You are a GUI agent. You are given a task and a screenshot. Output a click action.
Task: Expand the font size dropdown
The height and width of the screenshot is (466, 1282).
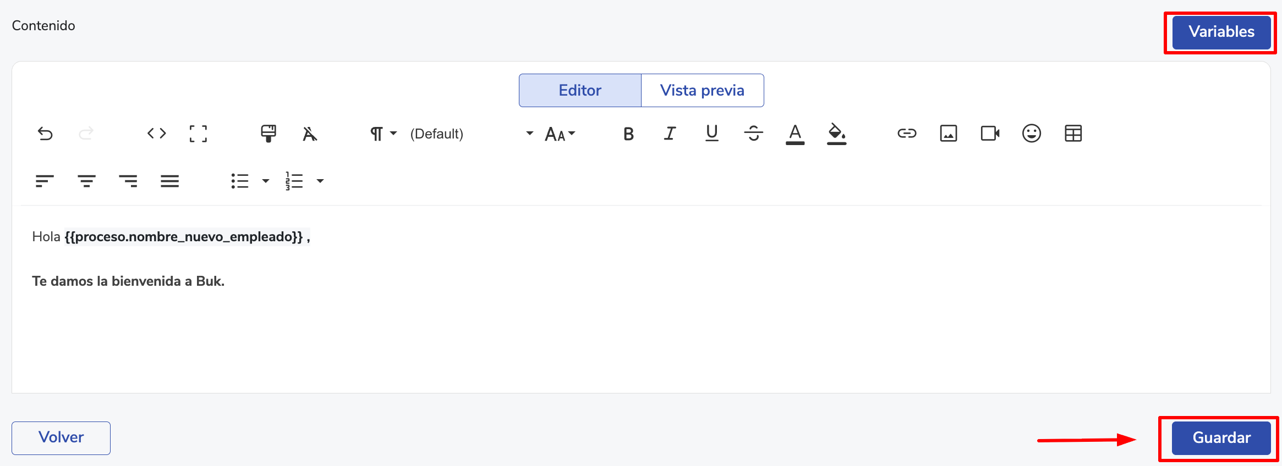point(560,134)
